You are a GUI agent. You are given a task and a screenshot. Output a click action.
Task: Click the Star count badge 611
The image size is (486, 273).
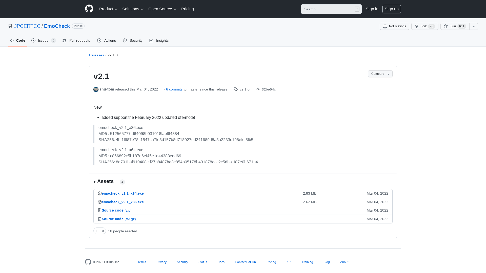click(462, 26)
